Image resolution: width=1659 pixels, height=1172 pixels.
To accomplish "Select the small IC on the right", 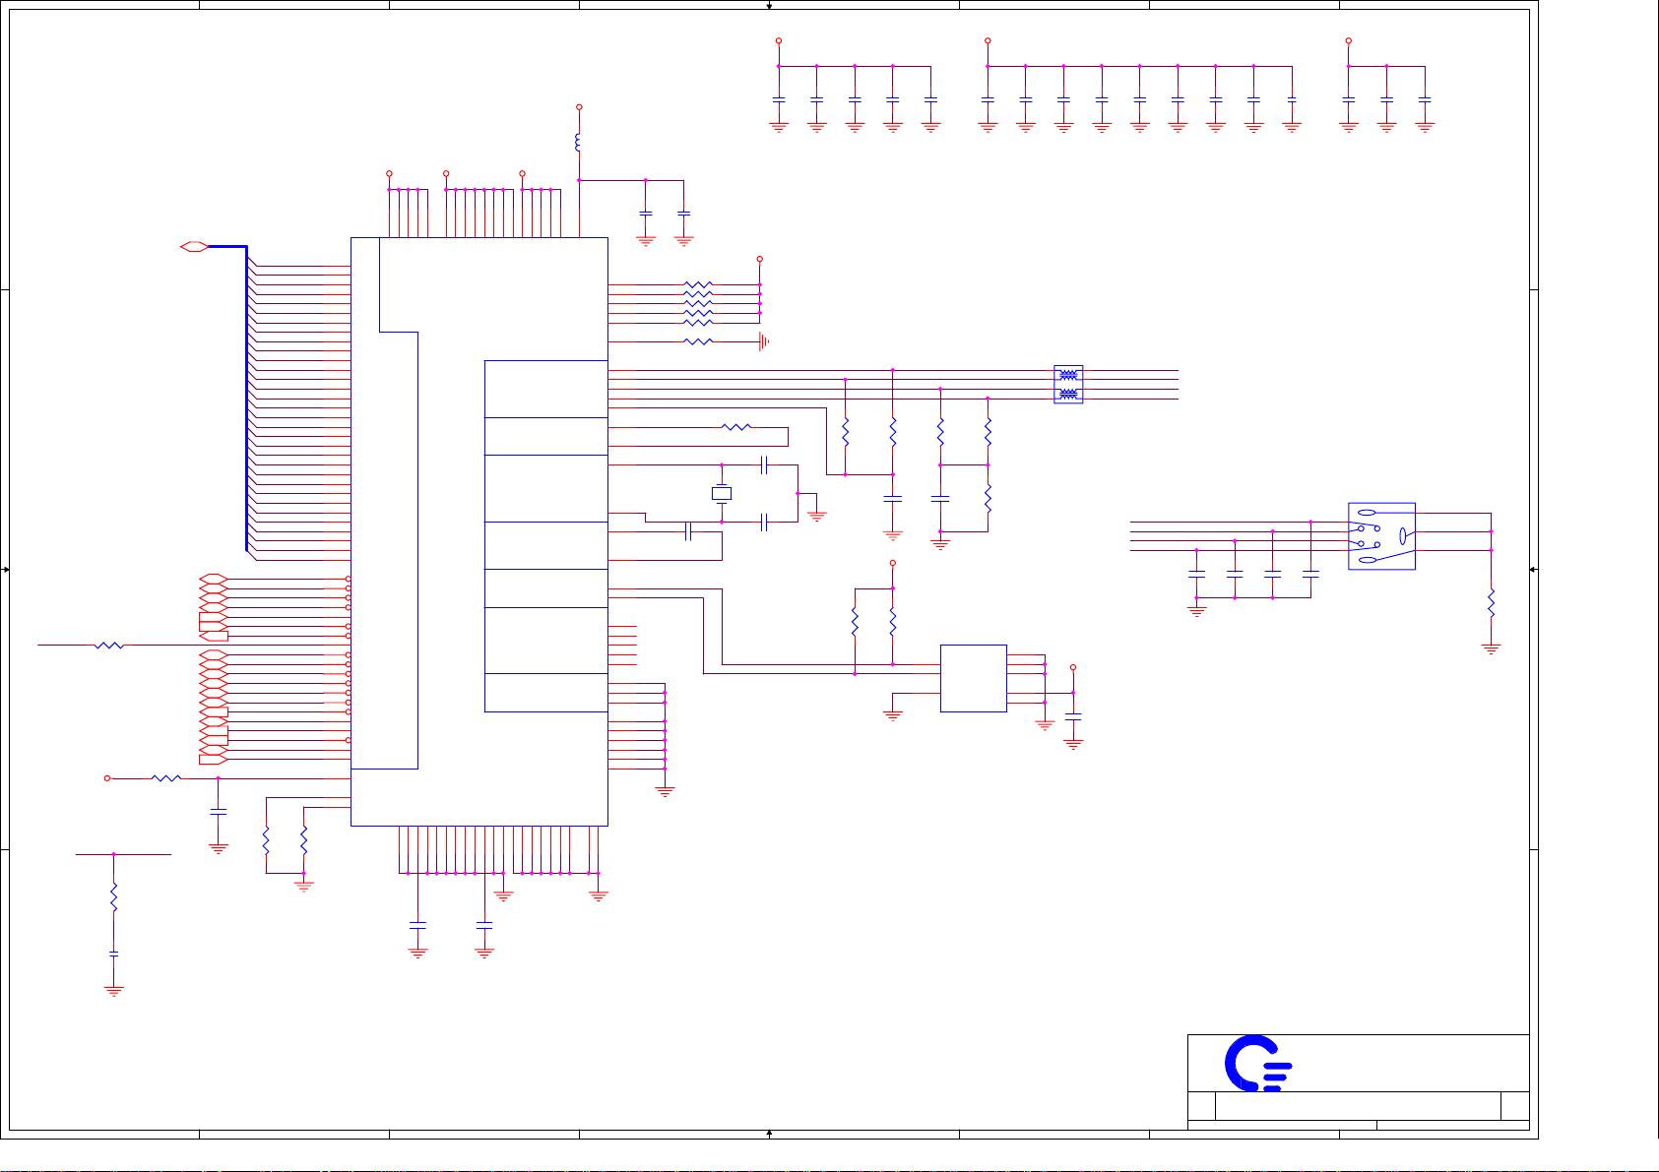I will pyautogui.click(x=974, y=678).
